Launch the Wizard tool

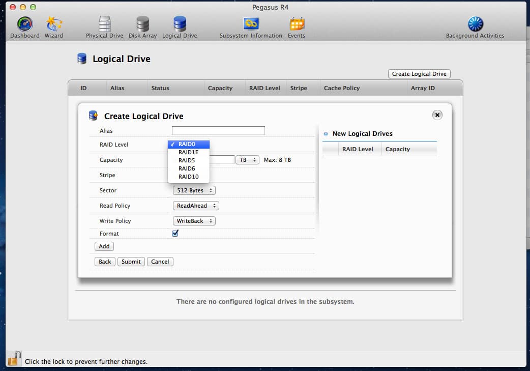[x=54, y=27]
